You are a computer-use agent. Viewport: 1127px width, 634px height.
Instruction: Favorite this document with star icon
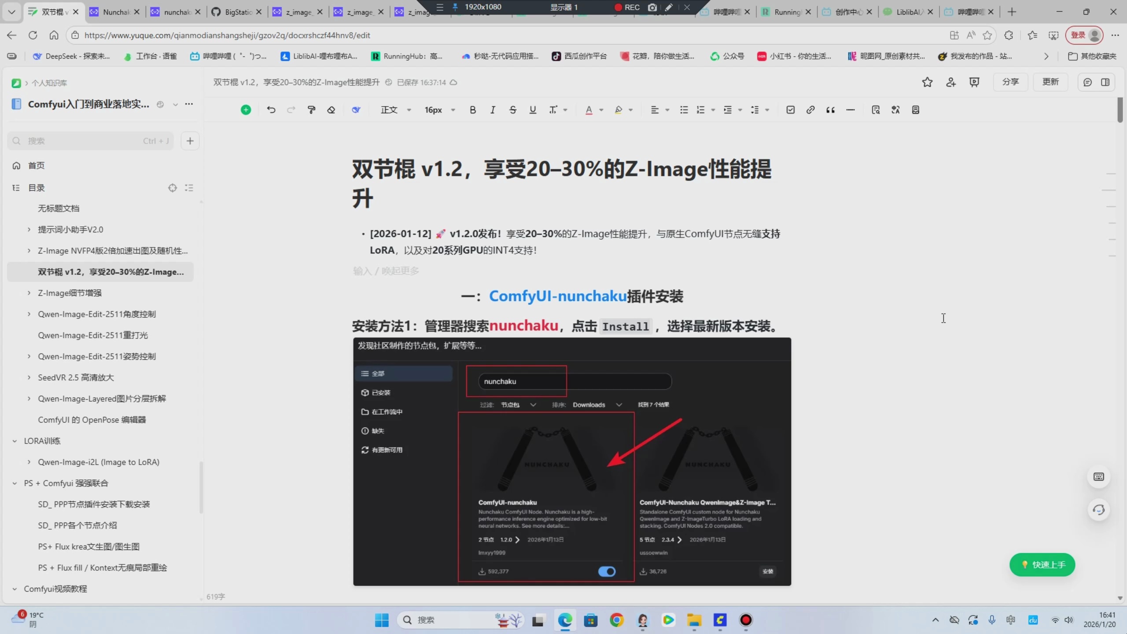(927, 82)
